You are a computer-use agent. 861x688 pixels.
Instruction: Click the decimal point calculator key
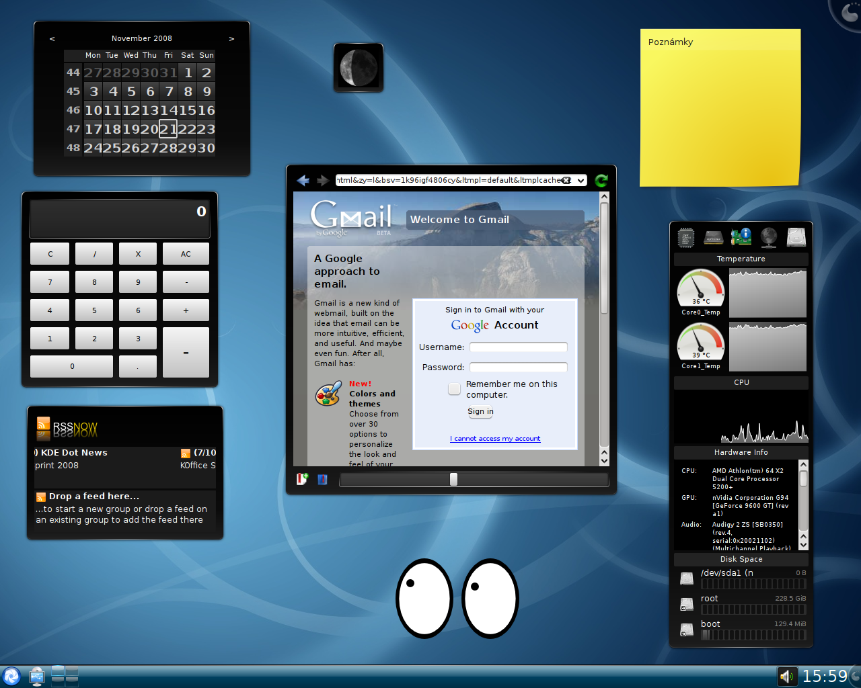pos(138,366)
